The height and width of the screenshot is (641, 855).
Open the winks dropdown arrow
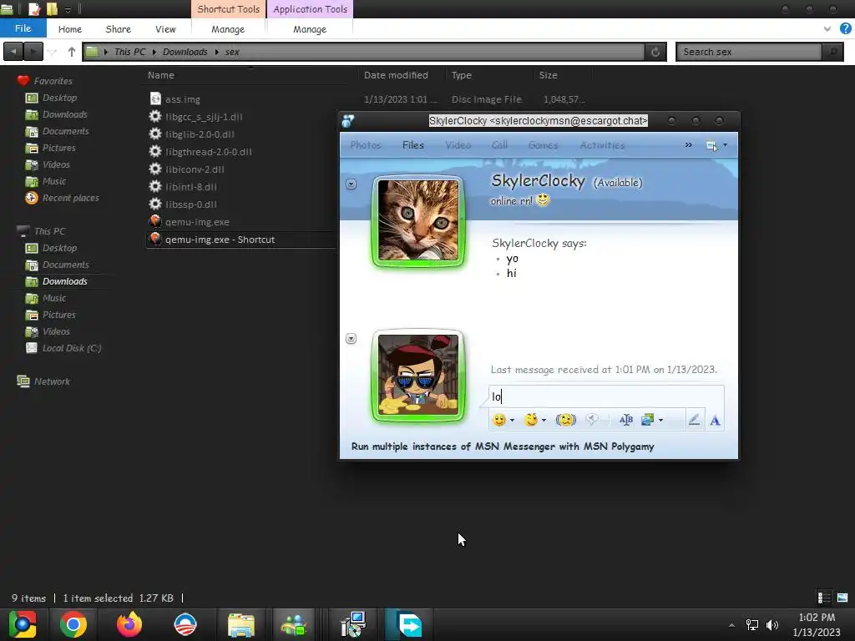click(544, 421)
